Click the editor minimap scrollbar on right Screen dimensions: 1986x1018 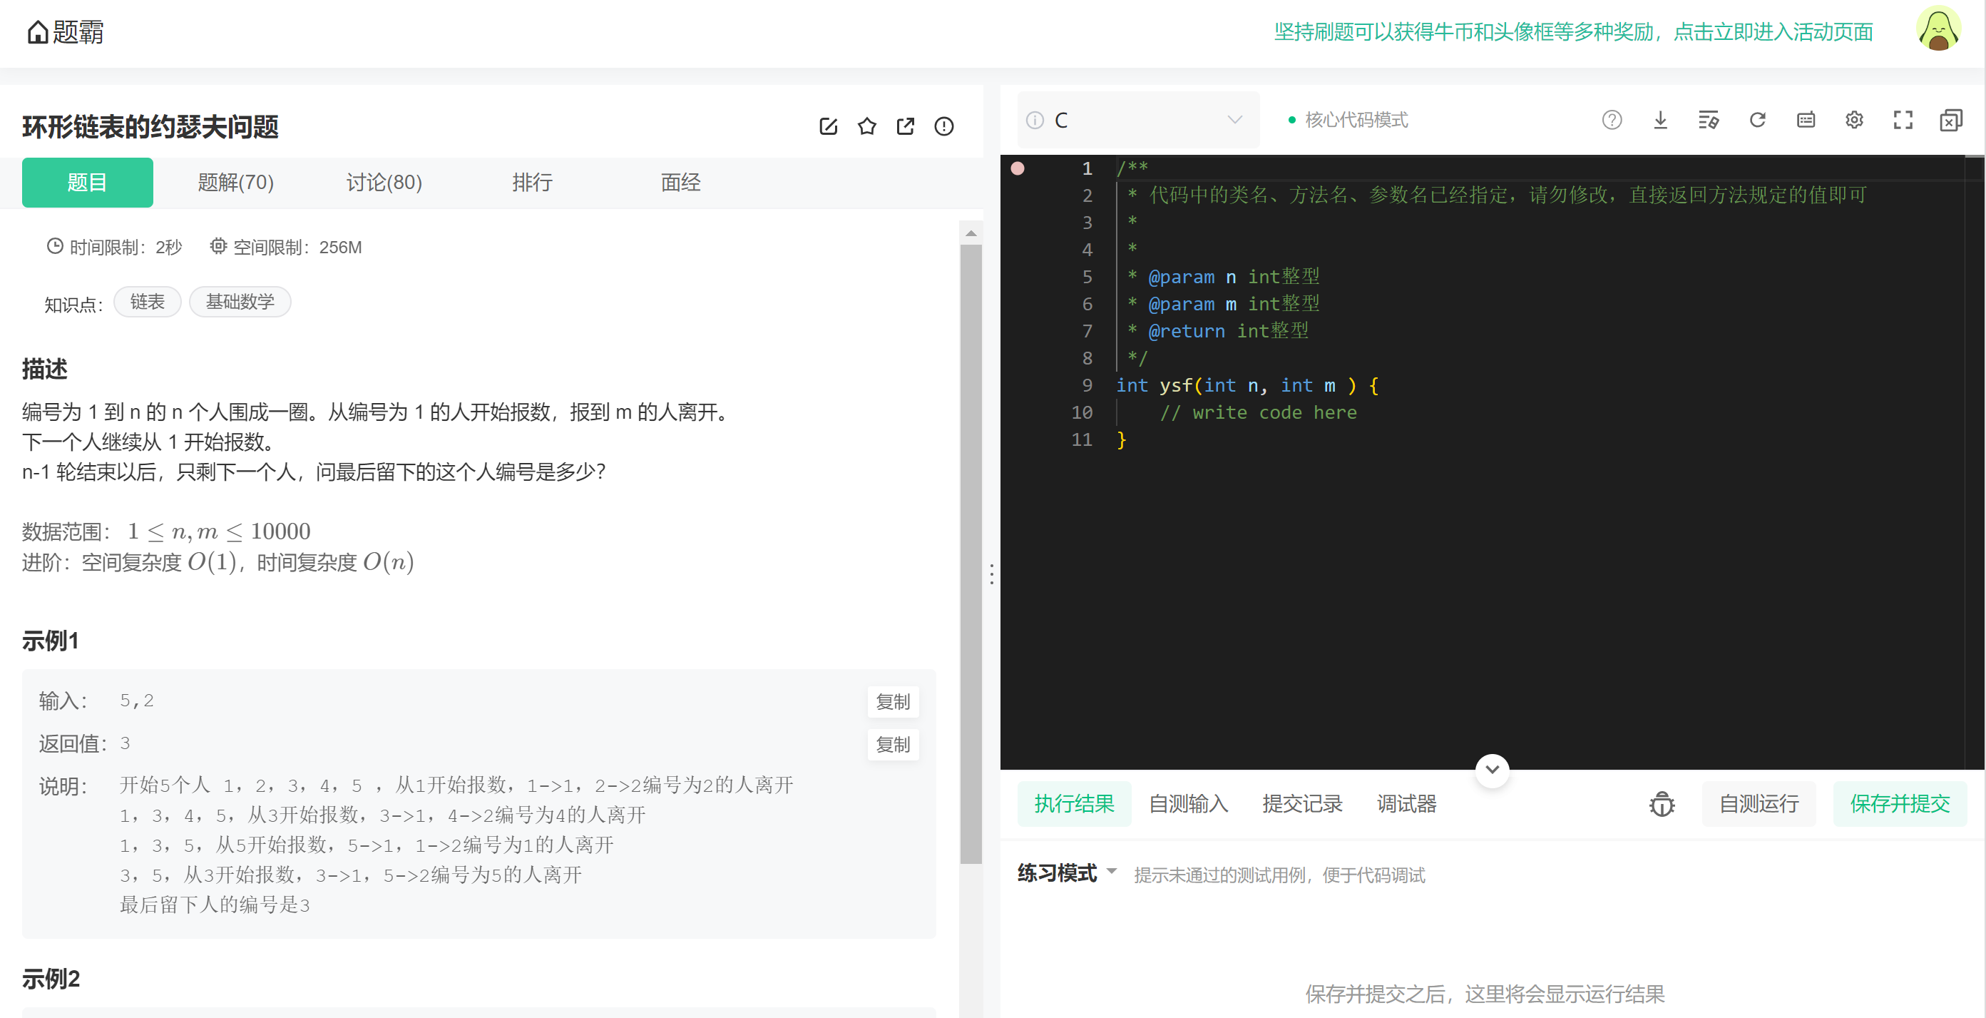click(1973, 462)
